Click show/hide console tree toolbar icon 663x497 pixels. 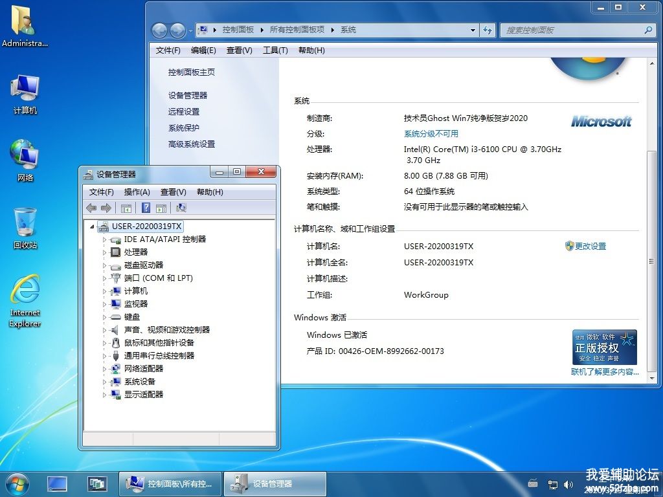point(126,208)
